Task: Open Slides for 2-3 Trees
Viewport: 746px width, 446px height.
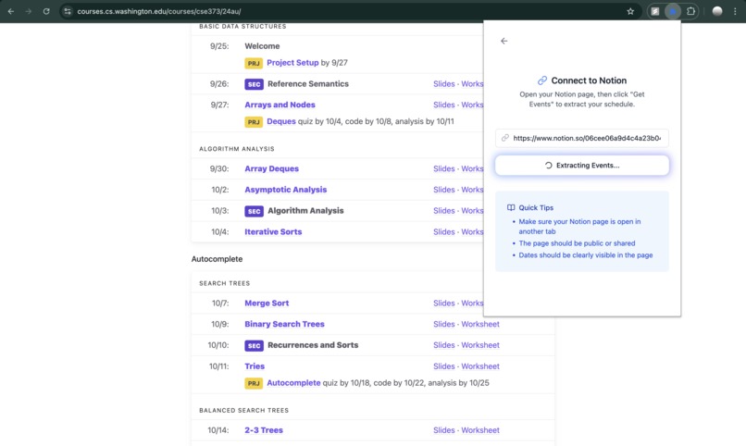Action: 444,430
